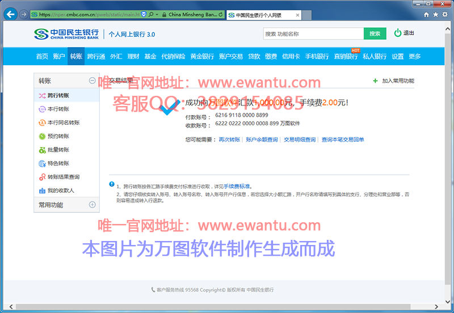Click the new tab button
Image resolution: width=454 pixels, height=313 pixels.
pos(306,15)
